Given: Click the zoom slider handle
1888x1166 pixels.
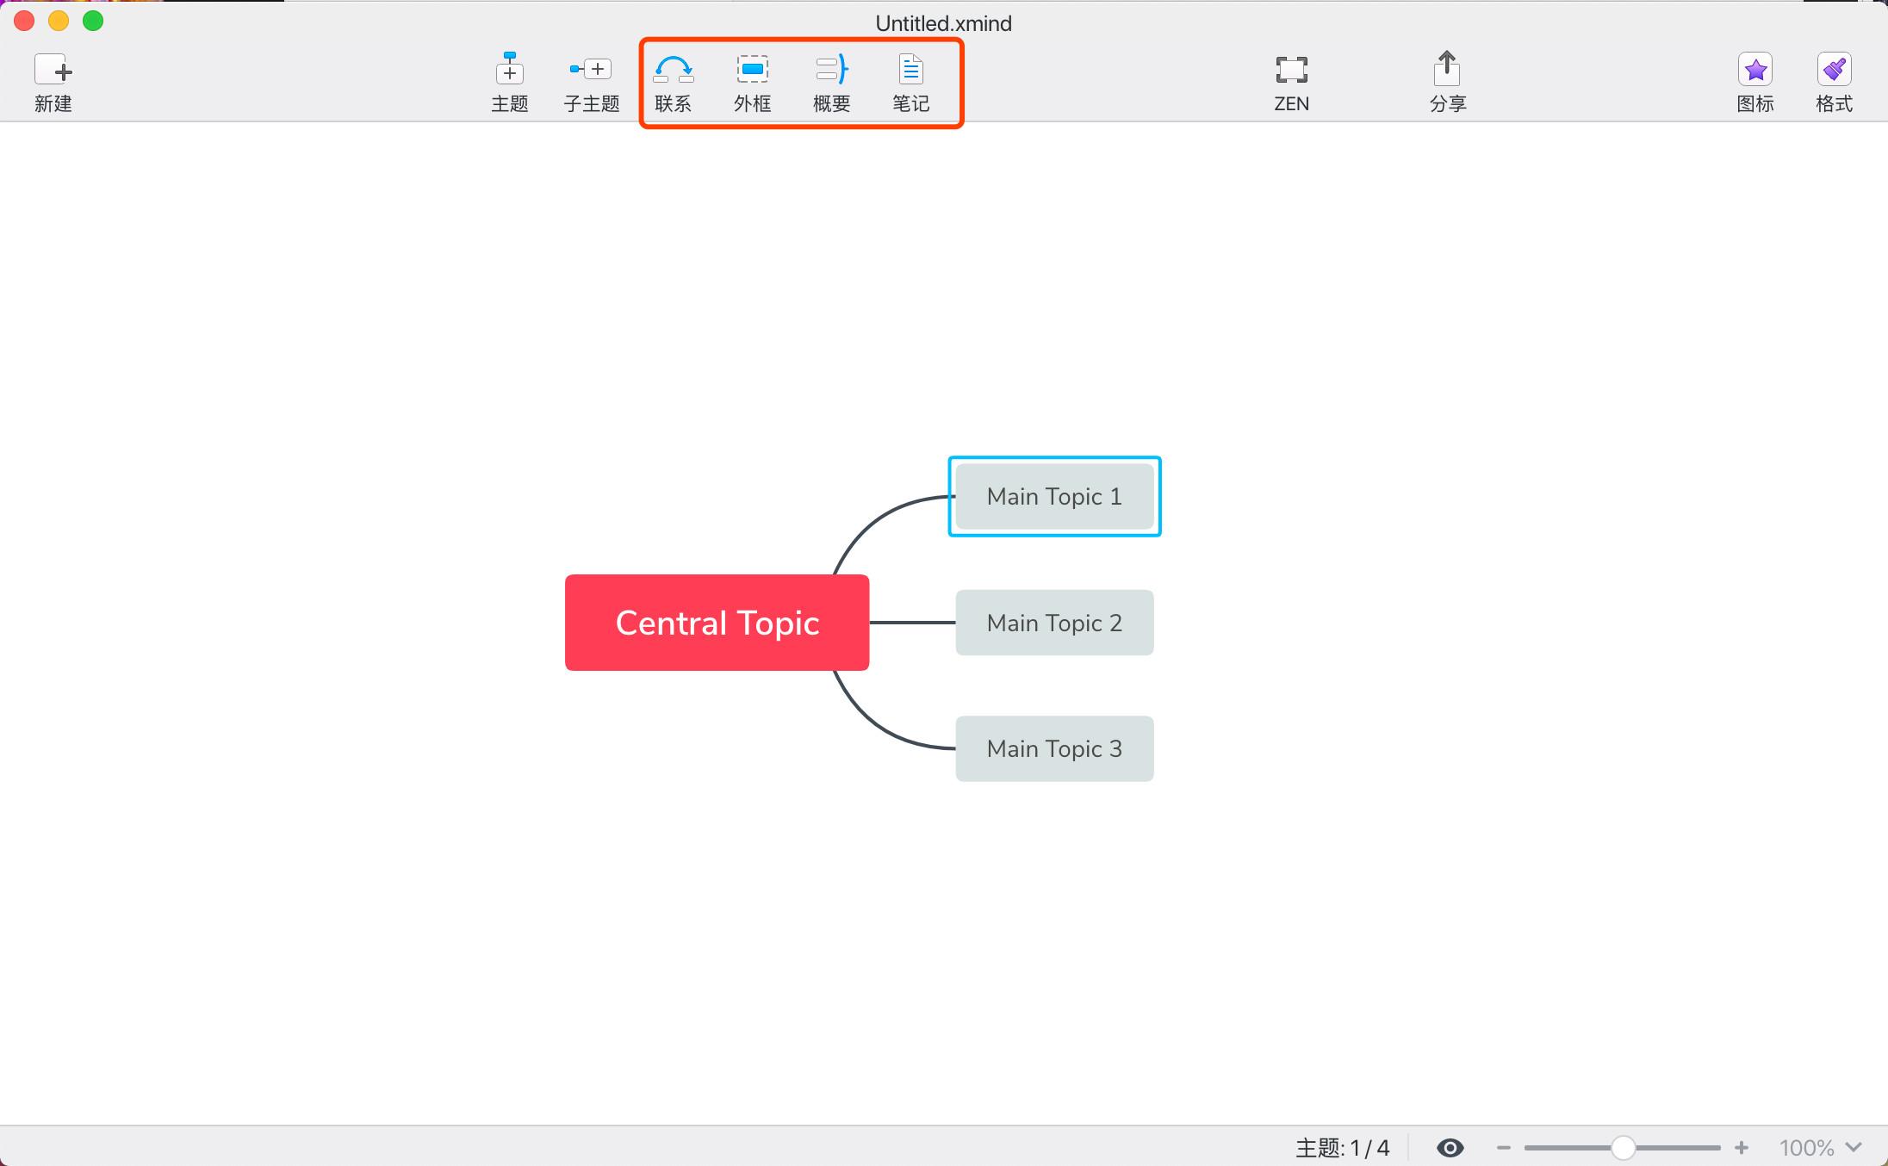Looking at the screenshot, I should [1623, 1147].
